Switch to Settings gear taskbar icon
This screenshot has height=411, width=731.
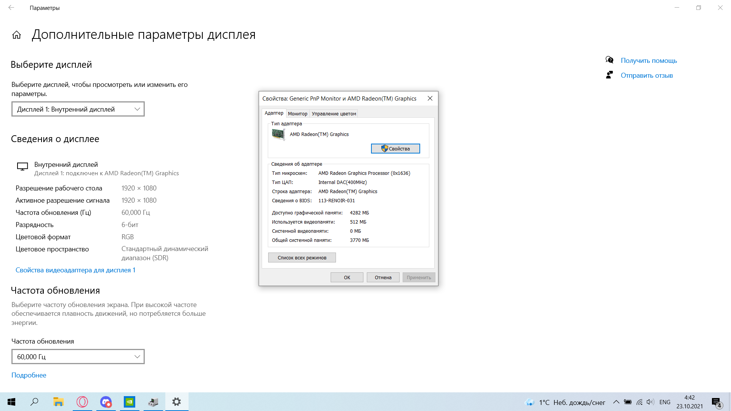click(176, 402)
